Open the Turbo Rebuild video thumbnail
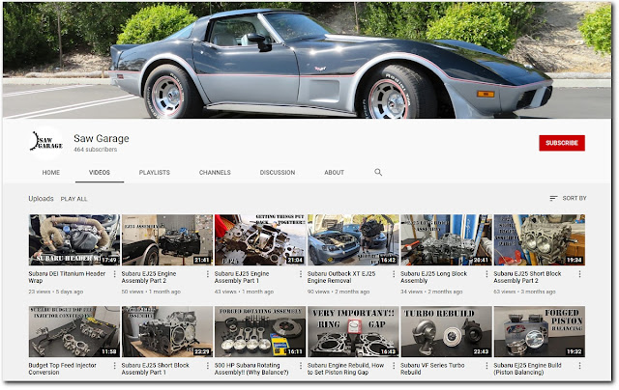 tap(446, 332)
